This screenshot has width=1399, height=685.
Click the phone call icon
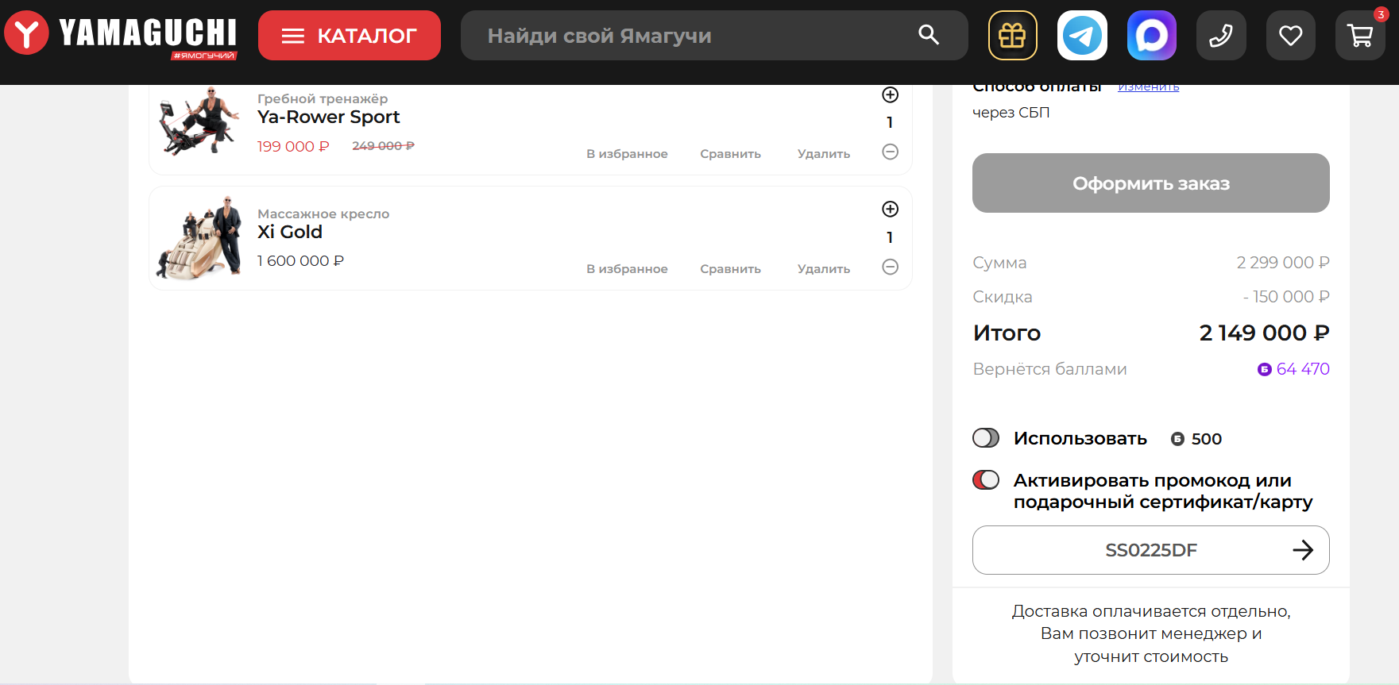point(1221,35)
